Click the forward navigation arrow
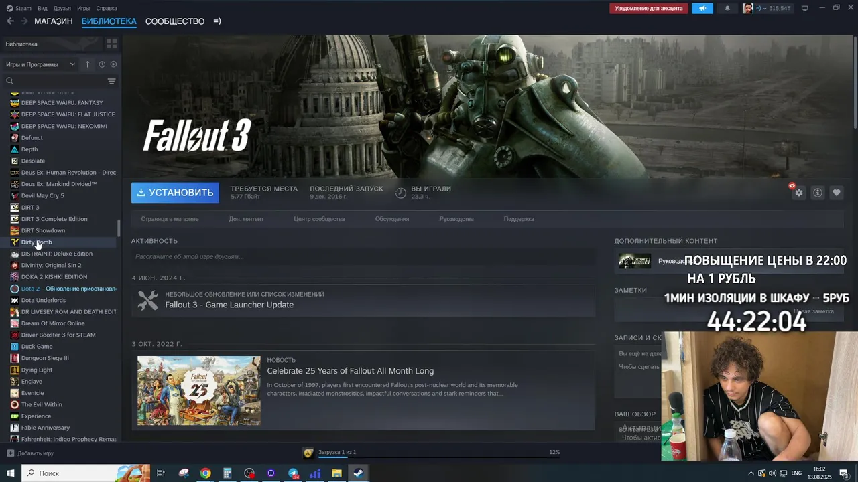 pyautogui.click(x=25, y=21)
